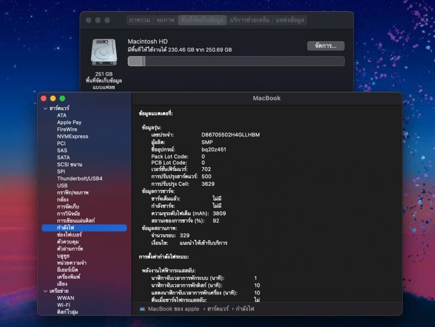The width and height of the screenshot is (435, 327).
Task: Select ATA in the hardware list
Action: coord(61,115)
